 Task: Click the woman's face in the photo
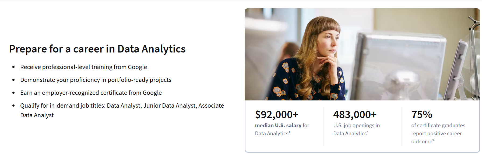[329, 43]
